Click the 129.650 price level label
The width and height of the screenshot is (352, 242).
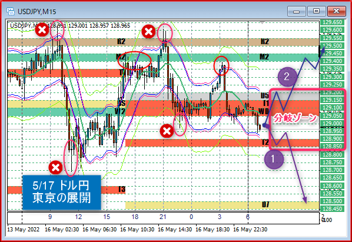pos(332,22)
